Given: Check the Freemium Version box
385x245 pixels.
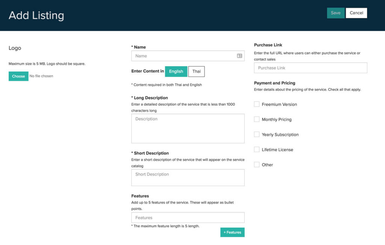Looking at the screenshot, I should coord(256,104).
